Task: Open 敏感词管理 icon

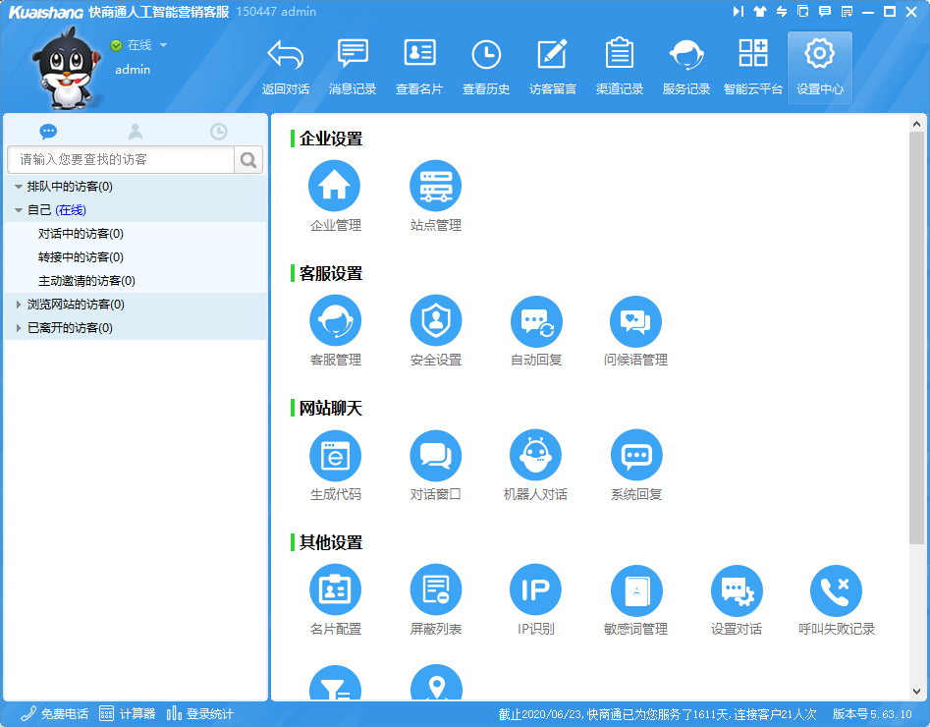Action: pos(635,590)
